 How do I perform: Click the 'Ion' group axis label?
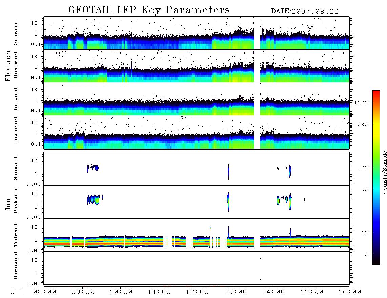(x=8, y=204)
